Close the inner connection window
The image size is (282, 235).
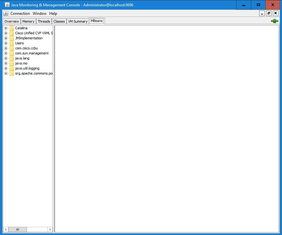coord(275,13)
